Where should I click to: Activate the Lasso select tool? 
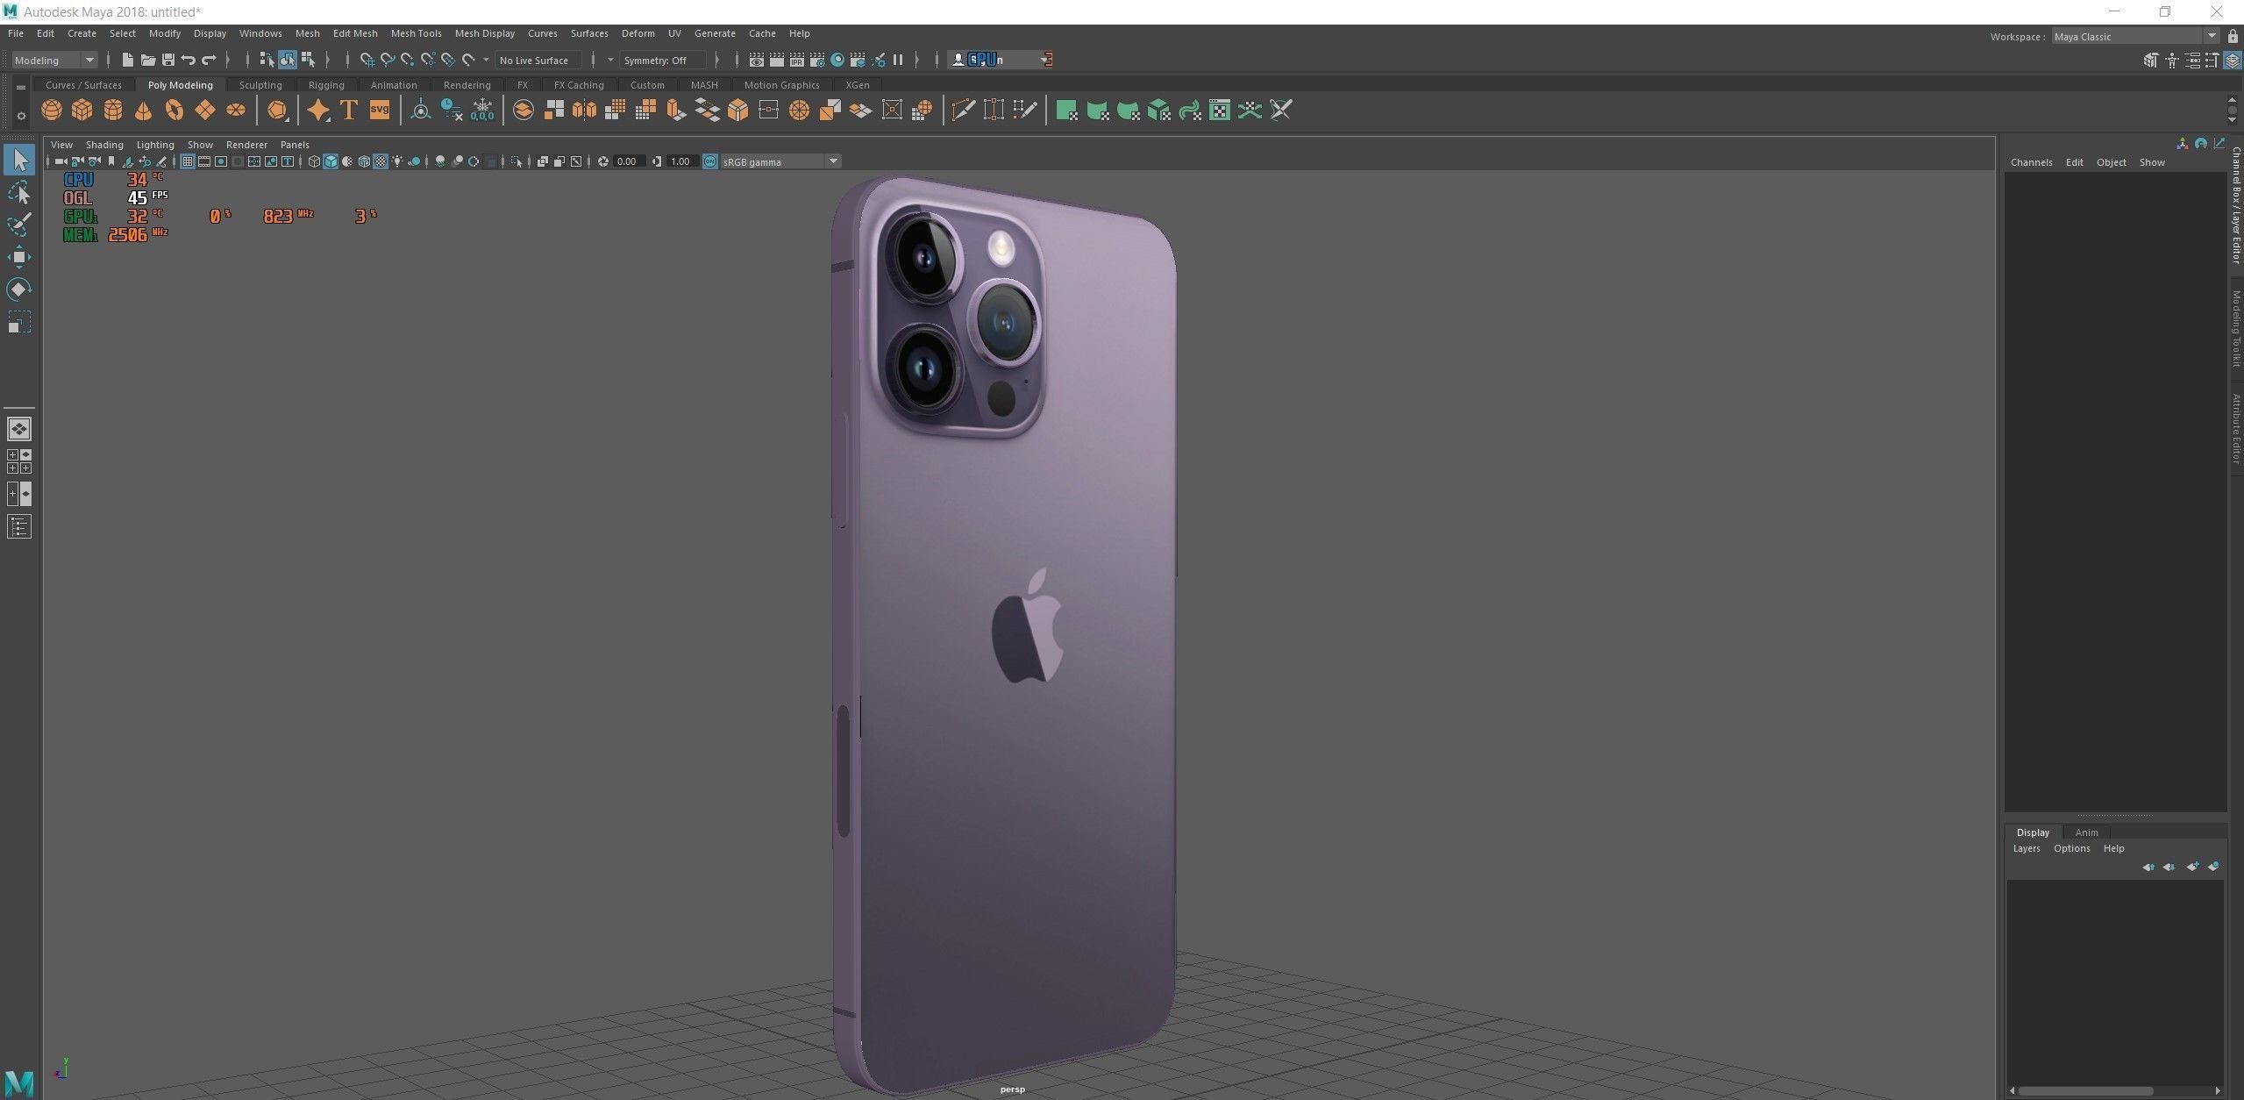pyautogui.click(x=19, y=192)
